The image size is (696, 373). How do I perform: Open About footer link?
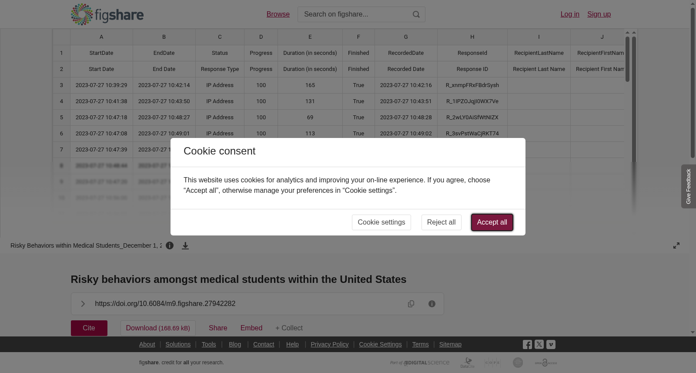point(147,344)
